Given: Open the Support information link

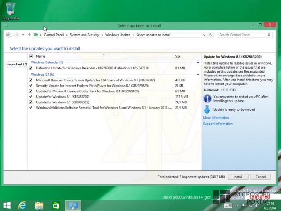Looking at the screenshot, I should [218, 124].
